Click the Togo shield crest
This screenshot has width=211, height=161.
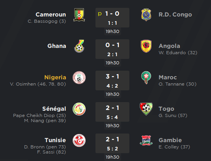coord(146,109)
